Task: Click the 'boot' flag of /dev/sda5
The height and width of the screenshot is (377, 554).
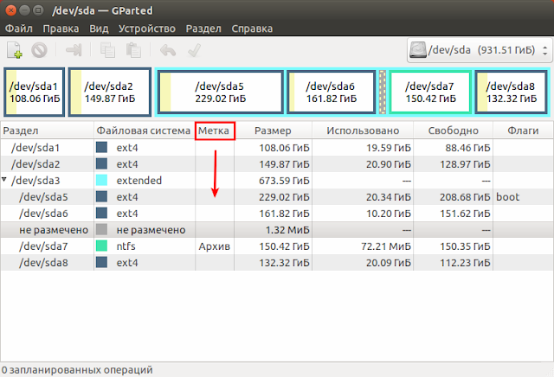Action: (x=508, y=197)
